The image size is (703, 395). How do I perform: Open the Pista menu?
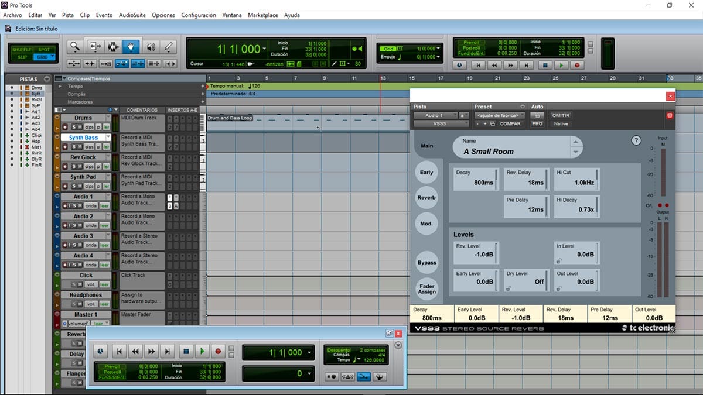[x=68, y=15]
